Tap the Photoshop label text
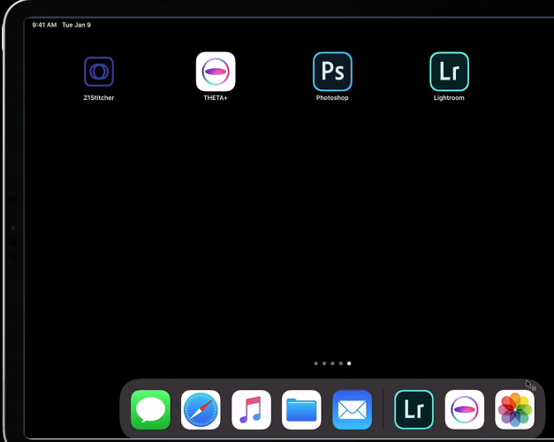 pos(332,97)
